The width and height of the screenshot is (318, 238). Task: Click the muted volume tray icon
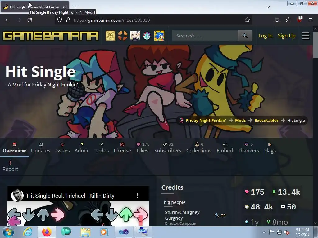(x=287, y=232)
